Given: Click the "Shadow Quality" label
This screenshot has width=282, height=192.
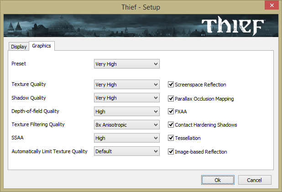Looking at the screenshot, I should [29, 98].
